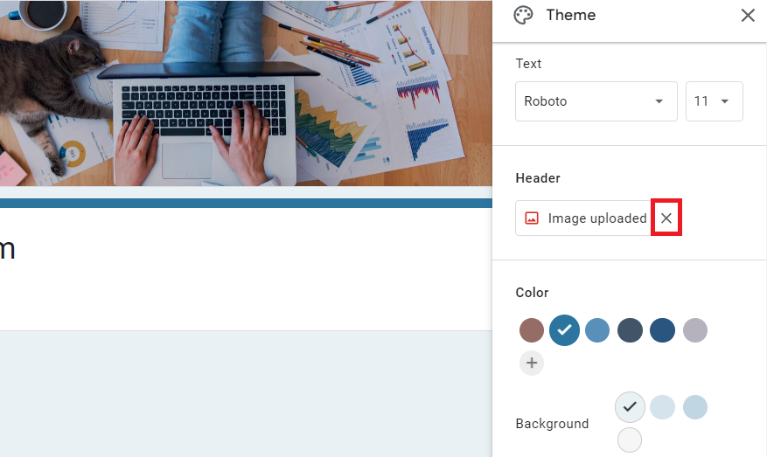Viewport: 767px width, 457px height.
Task: Pick the light gray-lavender theme color
Action: [695, 330]
